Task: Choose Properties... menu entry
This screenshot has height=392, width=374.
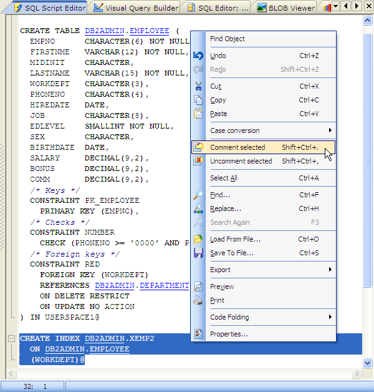Action: (x=264, y=334)
